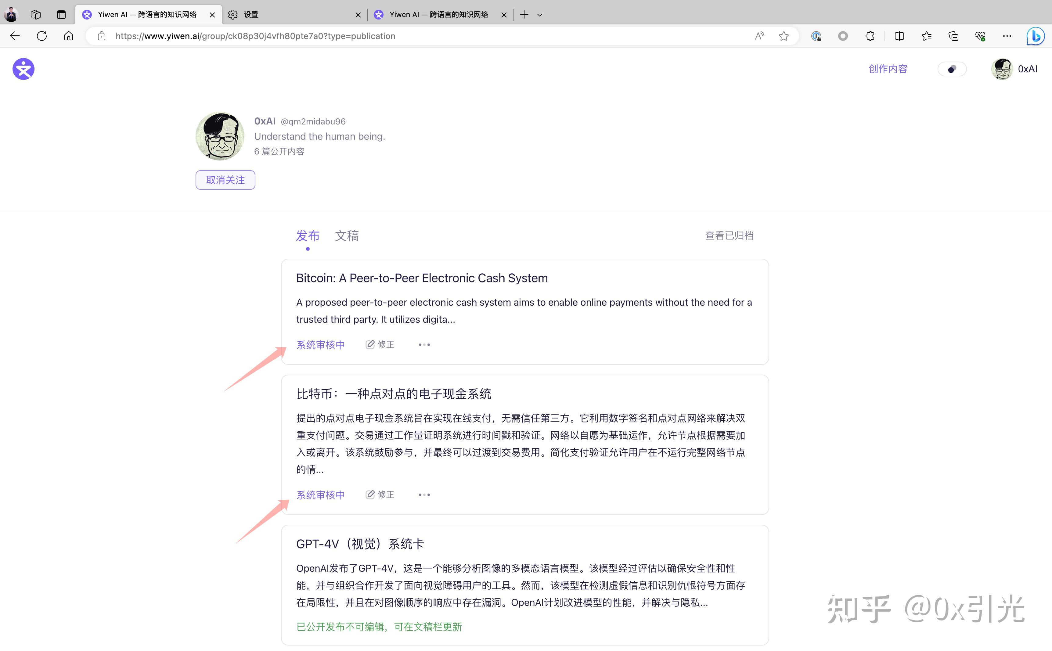Image resolution: width=1052 pixels, height=651 pixels.
Task: Click the gray circle extension icon
Action: (843, 36)
